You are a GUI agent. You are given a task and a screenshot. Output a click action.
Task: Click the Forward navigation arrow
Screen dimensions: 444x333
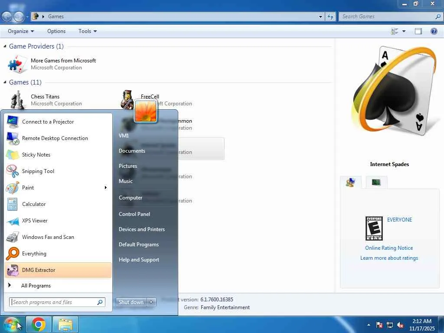coord(19,17)
